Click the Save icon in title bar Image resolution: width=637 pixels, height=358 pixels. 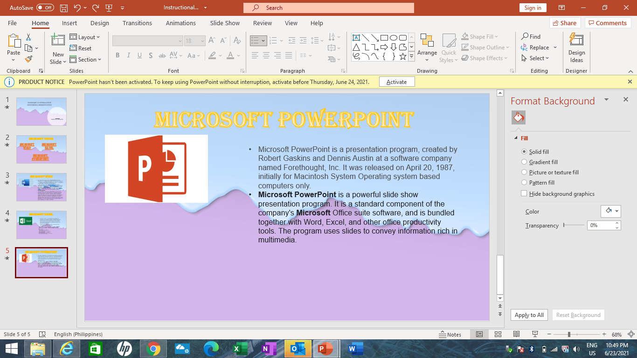point(64,7)
